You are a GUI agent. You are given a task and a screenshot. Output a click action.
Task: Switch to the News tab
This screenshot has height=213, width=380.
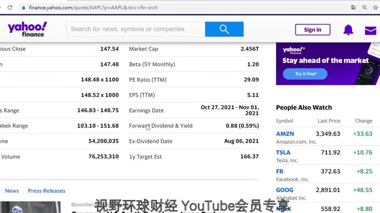tap(12, 191)
